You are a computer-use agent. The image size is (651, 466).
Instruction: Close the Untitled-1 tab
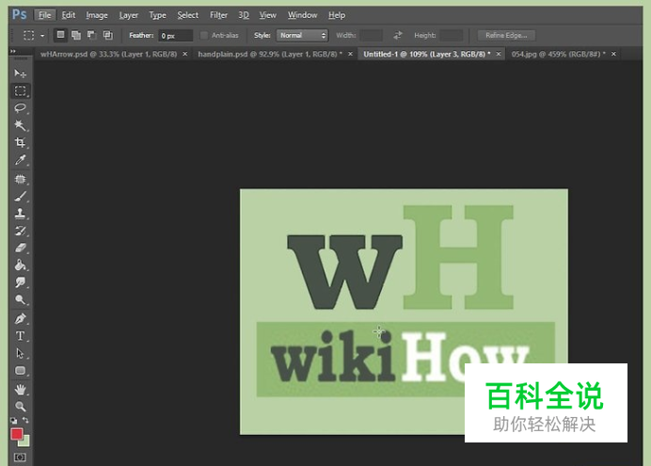click(x=499, y=54)
